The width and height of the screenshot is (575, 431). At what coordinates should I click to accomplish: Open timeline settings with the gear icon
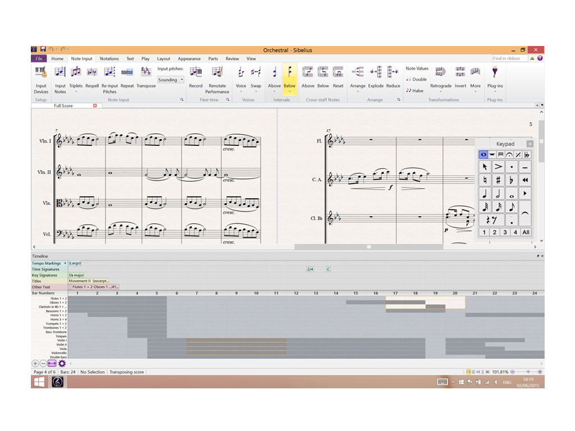point(62,364)
